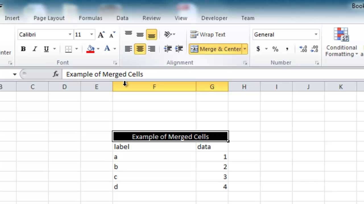Align text right
Viewport: 364px width, 204px height.
click(152, 49)
